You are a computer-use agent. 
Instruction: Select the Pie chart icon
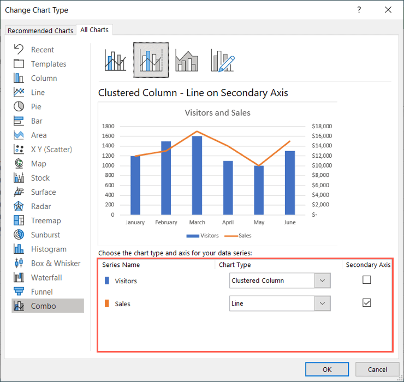(19, 106)
